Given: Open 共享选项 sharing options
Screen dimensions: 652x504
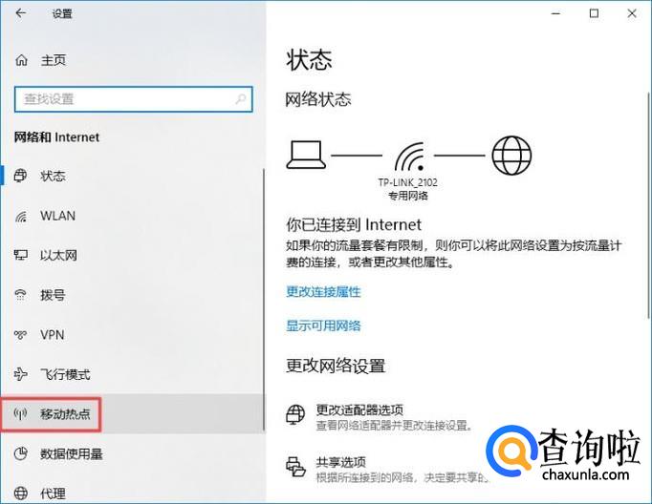Looking at the screenshot, I should 340,462.
